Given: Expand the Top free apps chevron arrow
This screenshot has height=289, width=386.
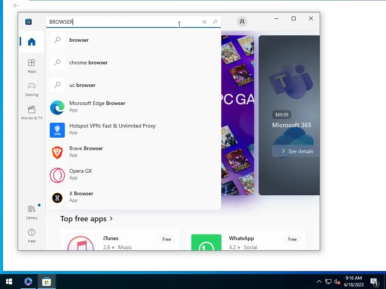Looking at the screenshot, I should (111, 219).
